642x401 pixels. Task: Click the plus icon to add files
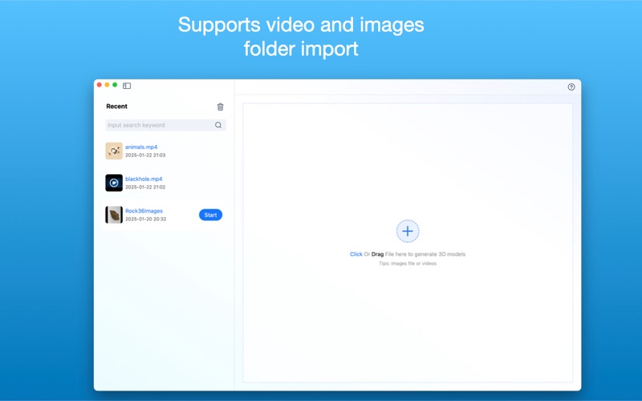tap(408, 231)
